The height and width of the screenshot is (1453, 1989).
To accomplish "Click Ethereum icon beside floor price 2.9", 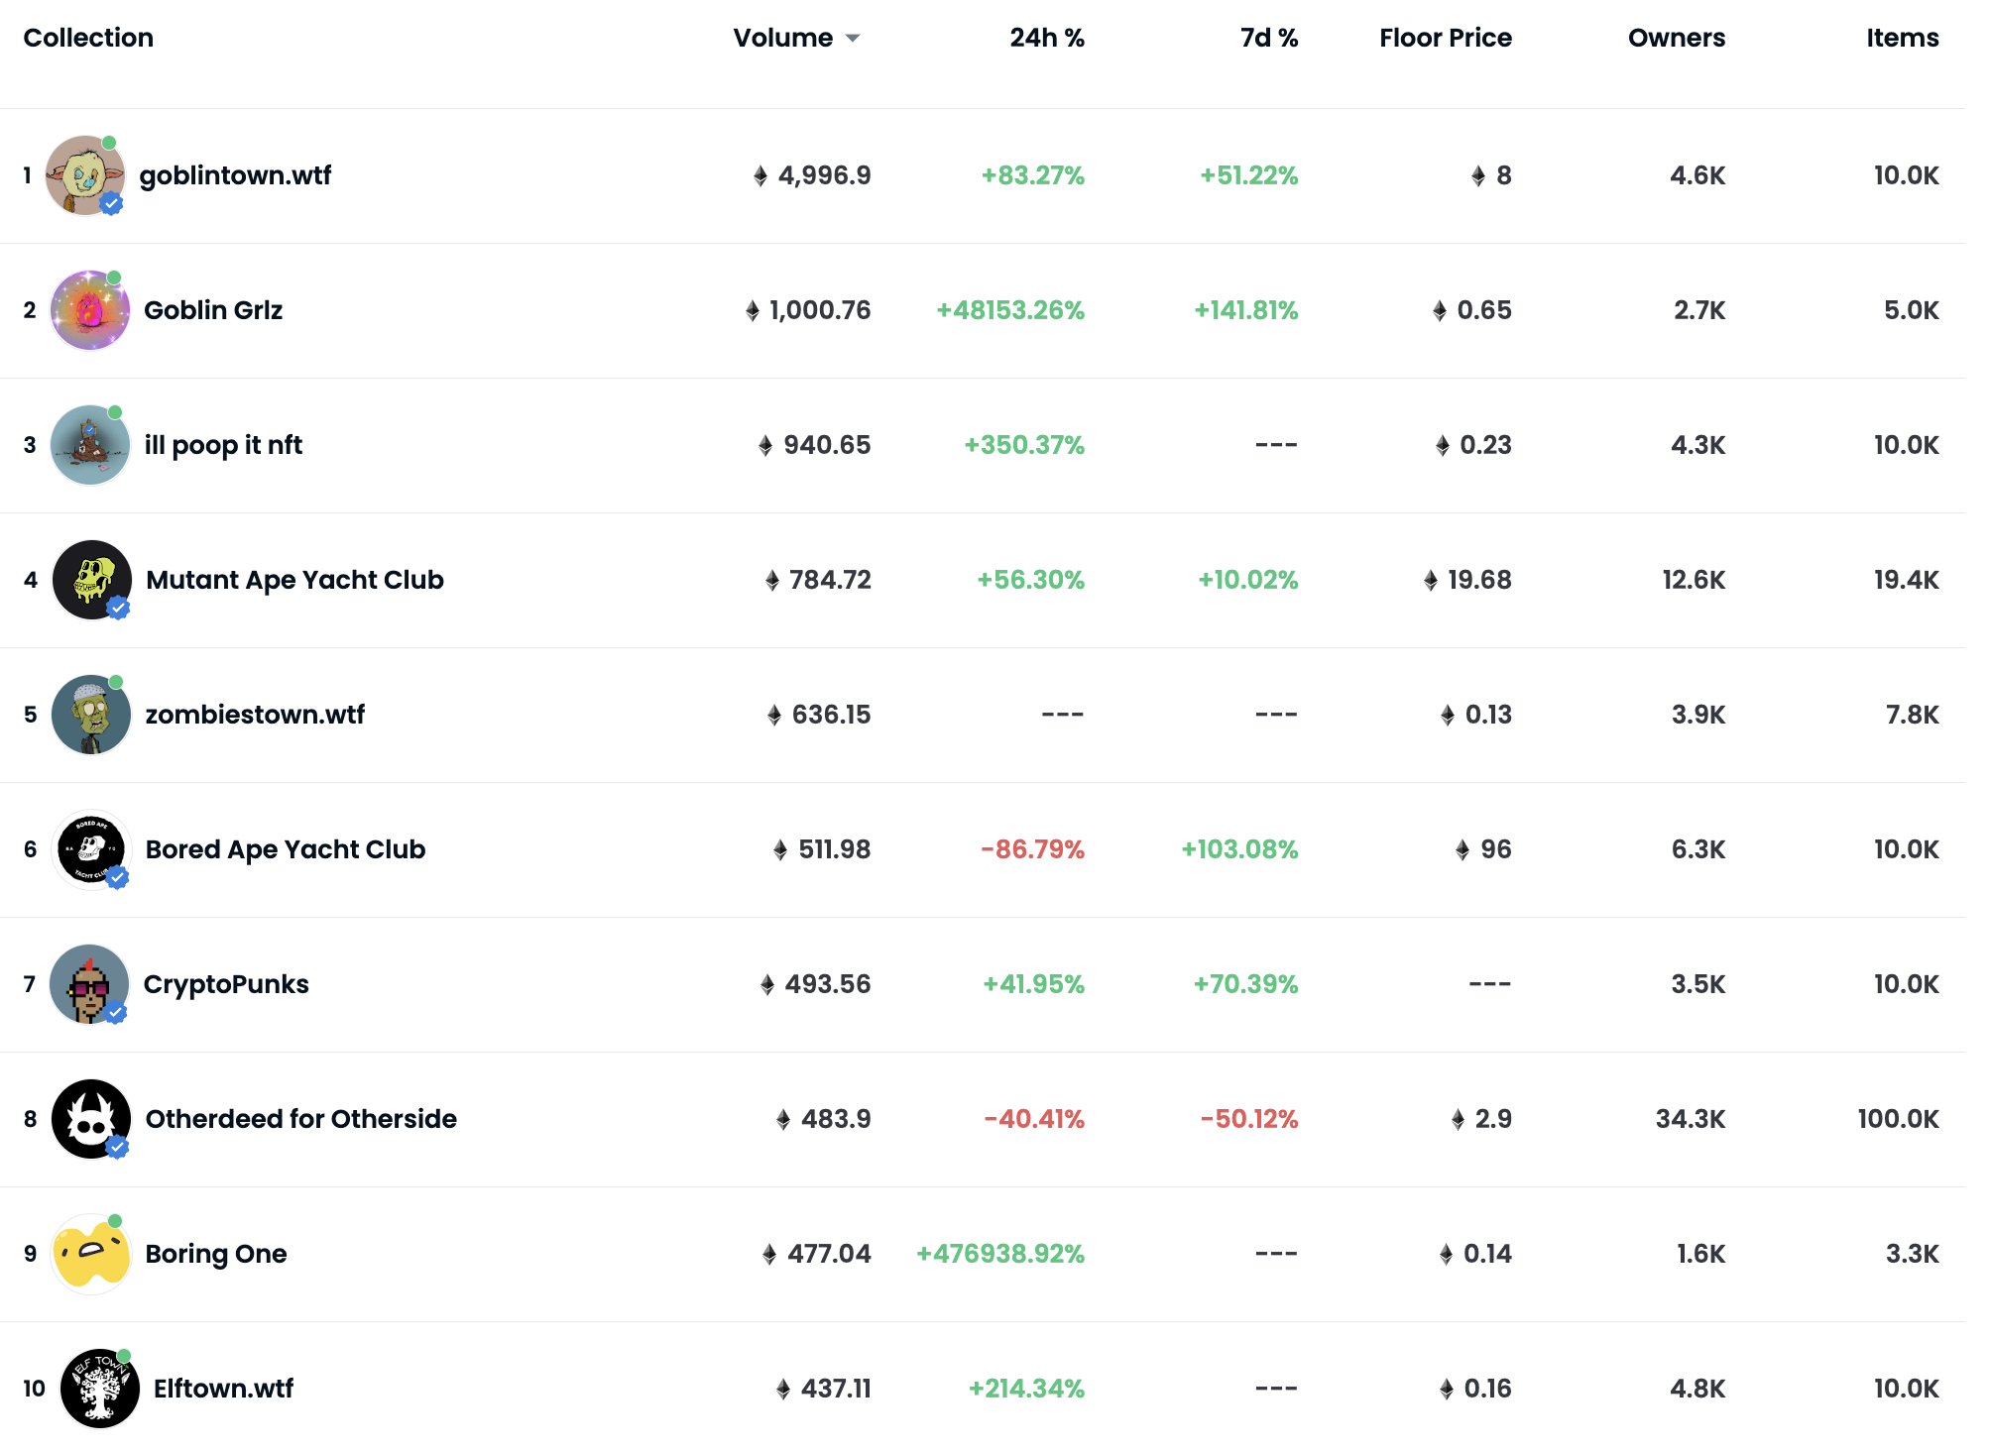I will 1458,1120.
